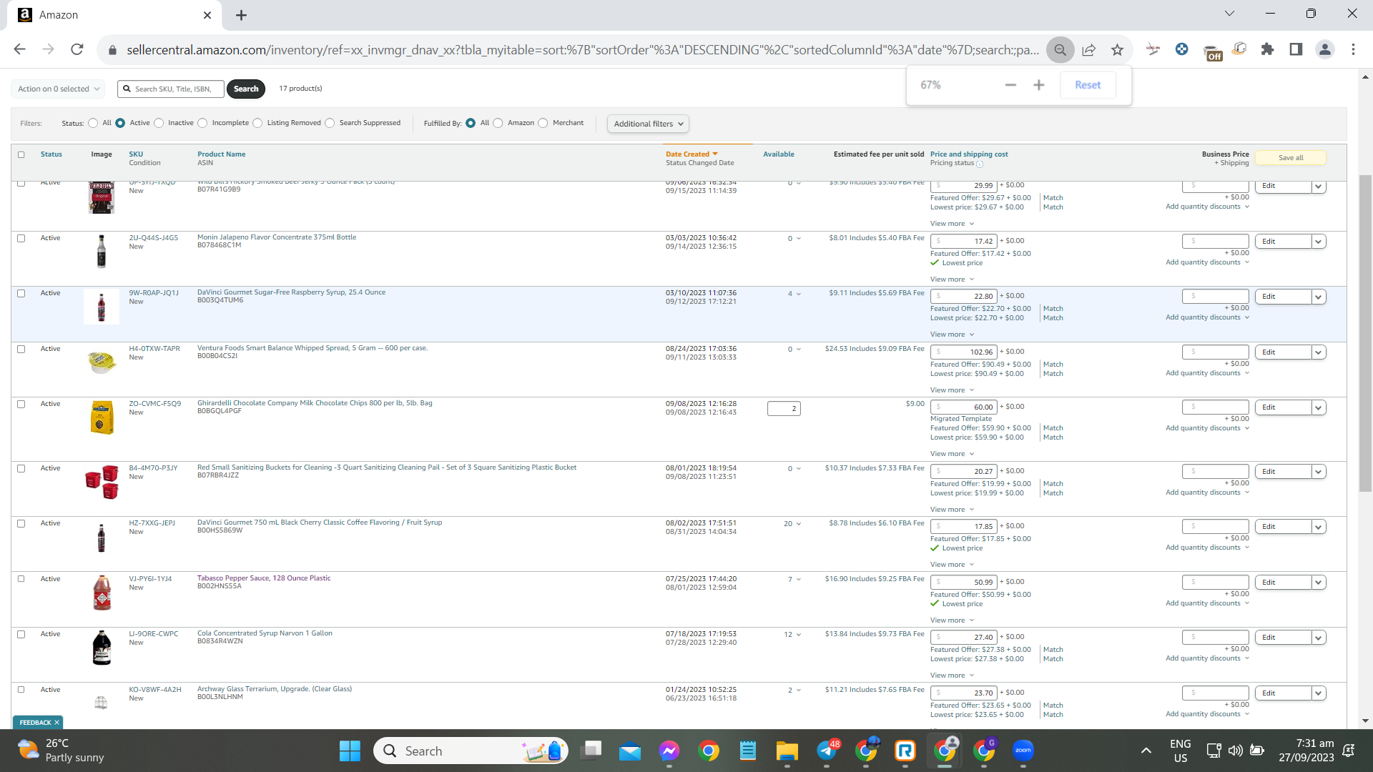This screenshot has width=1373, height=772.
Task: Click the share page icon
Action: tap(1089, 49)
